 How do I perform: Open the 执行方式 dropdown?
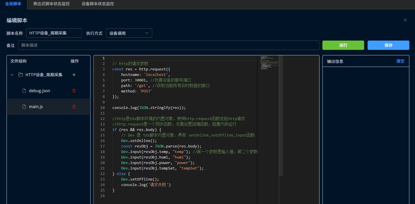129,33
